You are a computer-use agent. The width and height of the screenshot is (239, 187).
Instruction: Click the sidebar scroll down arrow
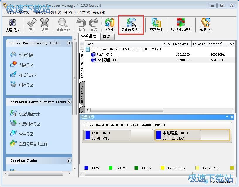75,169
